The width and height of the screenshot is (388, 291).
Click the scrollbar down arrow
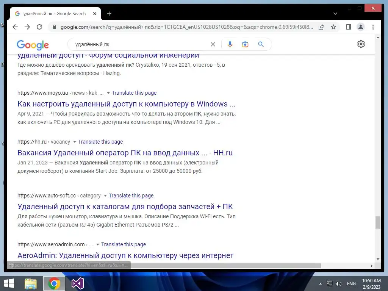[378, 259]
